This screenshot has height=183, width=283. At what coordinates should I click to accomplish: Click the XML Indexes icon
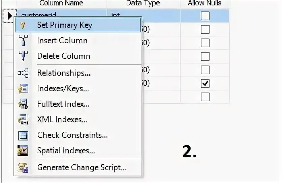pos(23,119)
